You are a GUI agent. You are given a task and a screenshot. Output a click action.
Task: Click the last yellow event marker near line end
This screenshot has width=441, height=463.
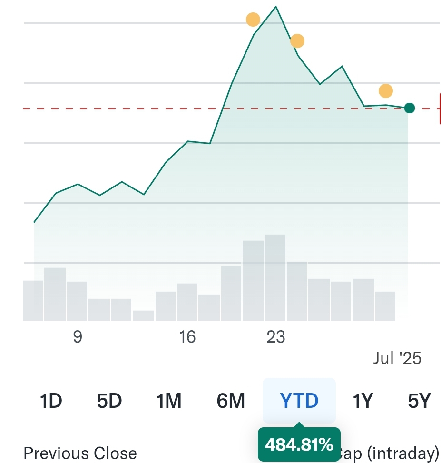point(386,90)
